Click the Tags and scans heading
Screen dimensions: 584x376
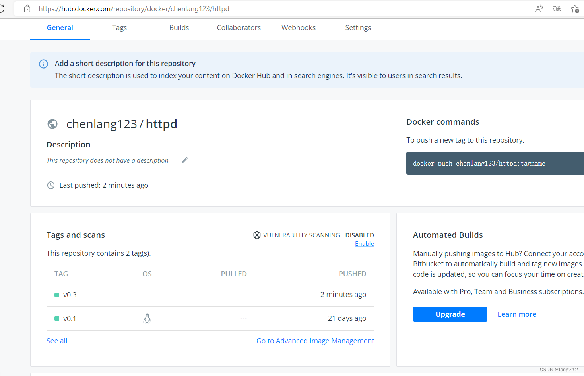76,235
